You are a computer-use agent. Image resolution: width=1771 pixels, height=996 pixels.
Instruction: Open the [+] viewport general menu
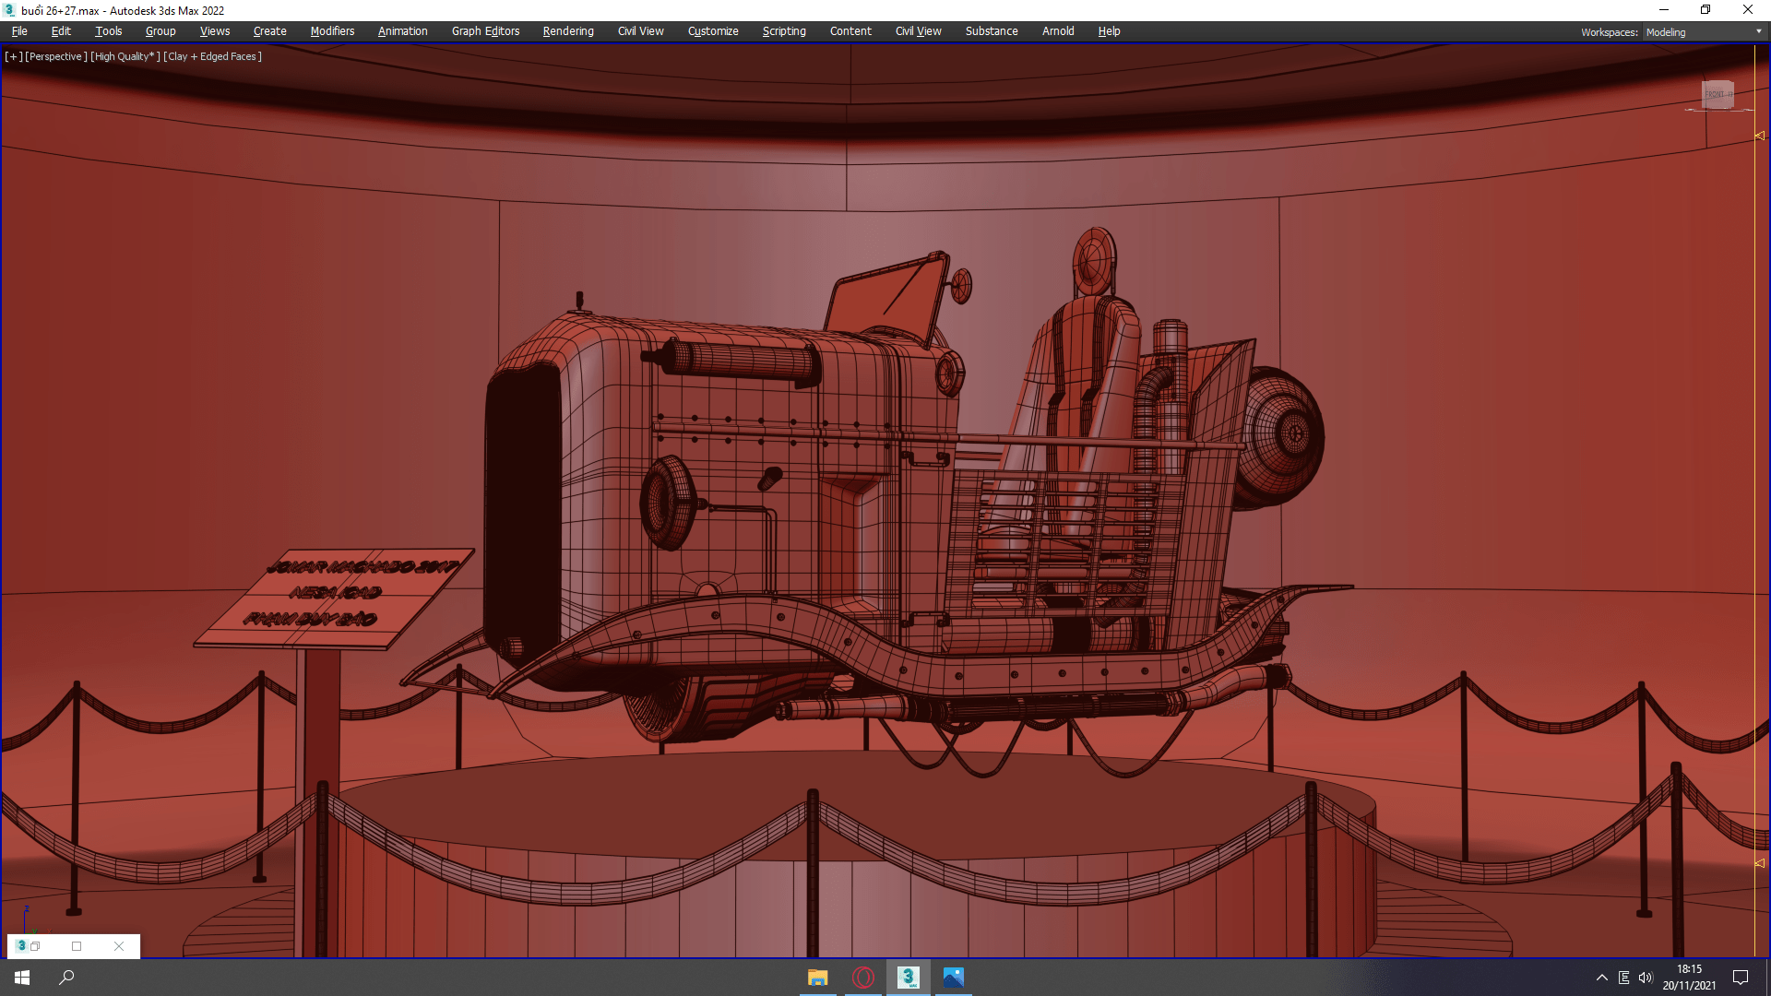tap(13, 56)
